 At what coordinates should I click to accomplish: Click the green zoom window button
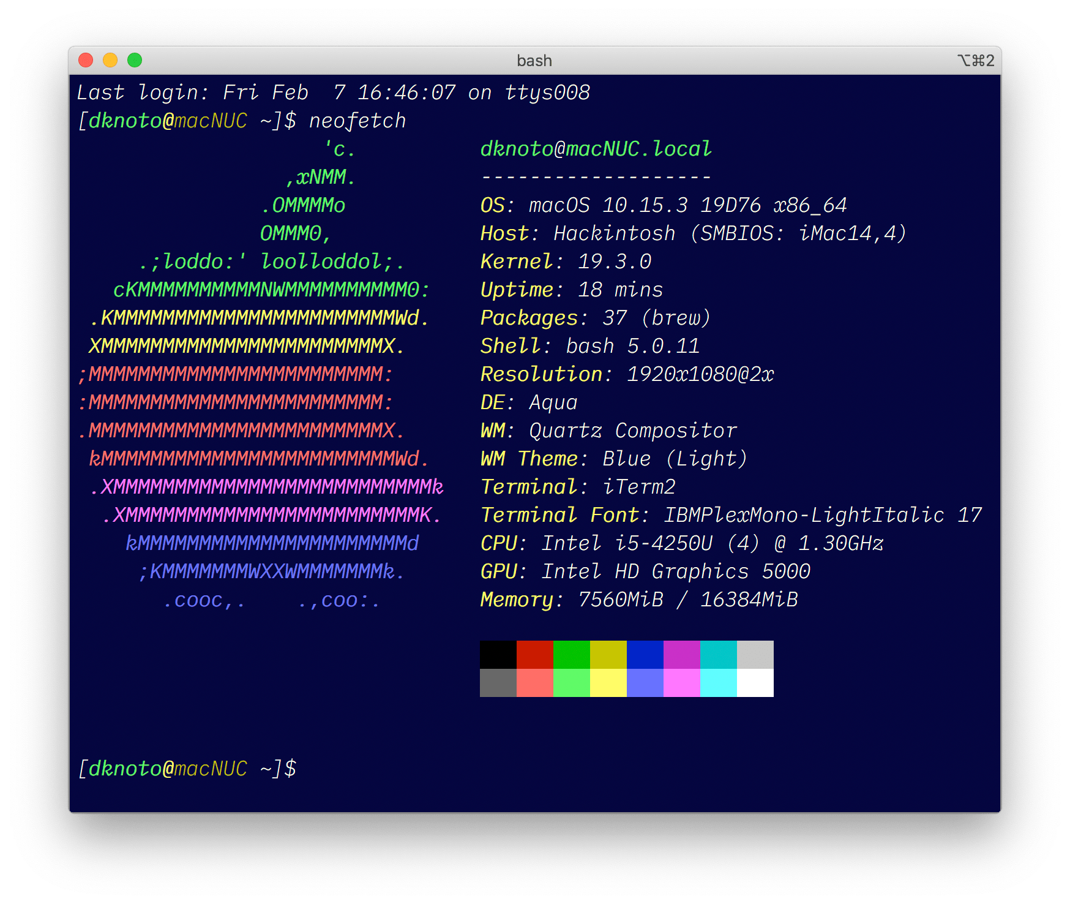coord(135,60)
